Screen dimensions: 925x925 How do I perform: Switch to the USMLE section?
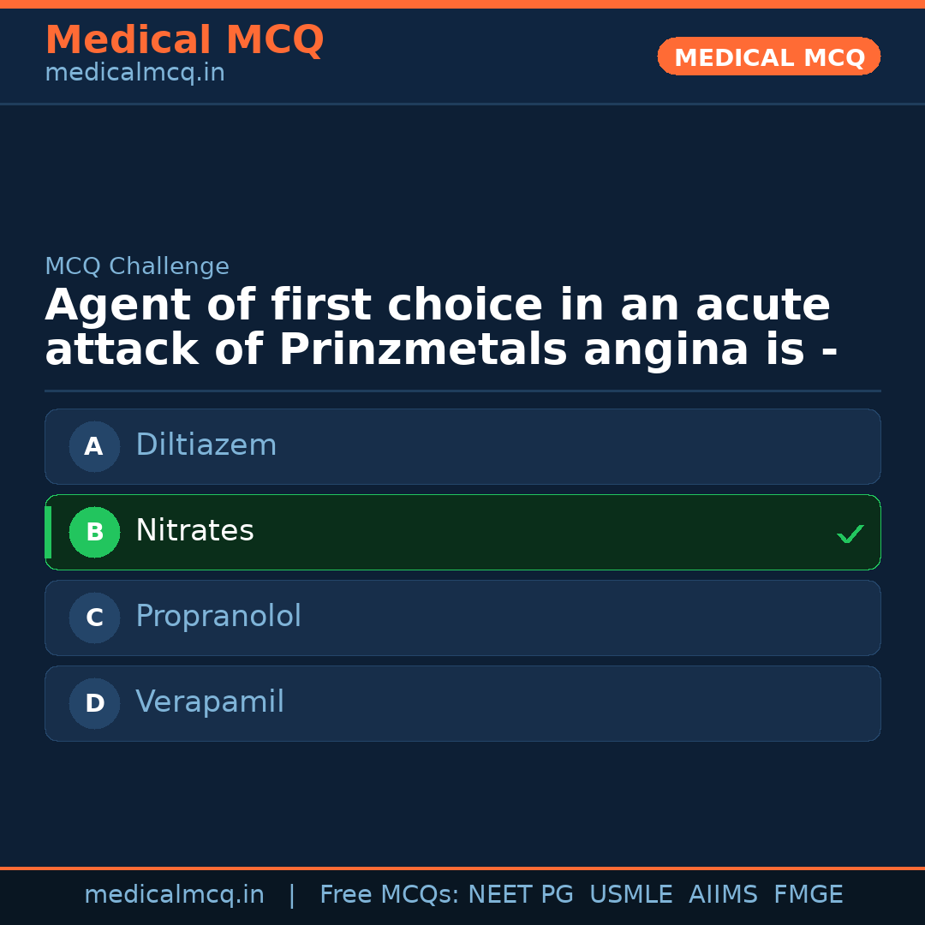[x=631, y=894]
